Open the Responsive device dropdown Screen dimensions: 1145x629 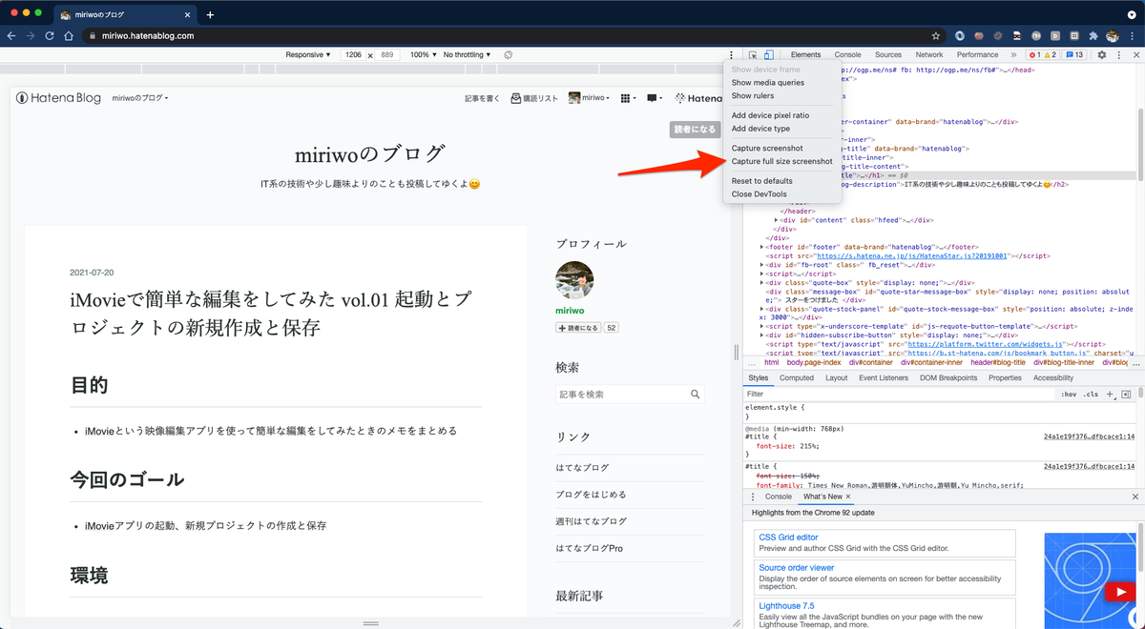[308, 55]
